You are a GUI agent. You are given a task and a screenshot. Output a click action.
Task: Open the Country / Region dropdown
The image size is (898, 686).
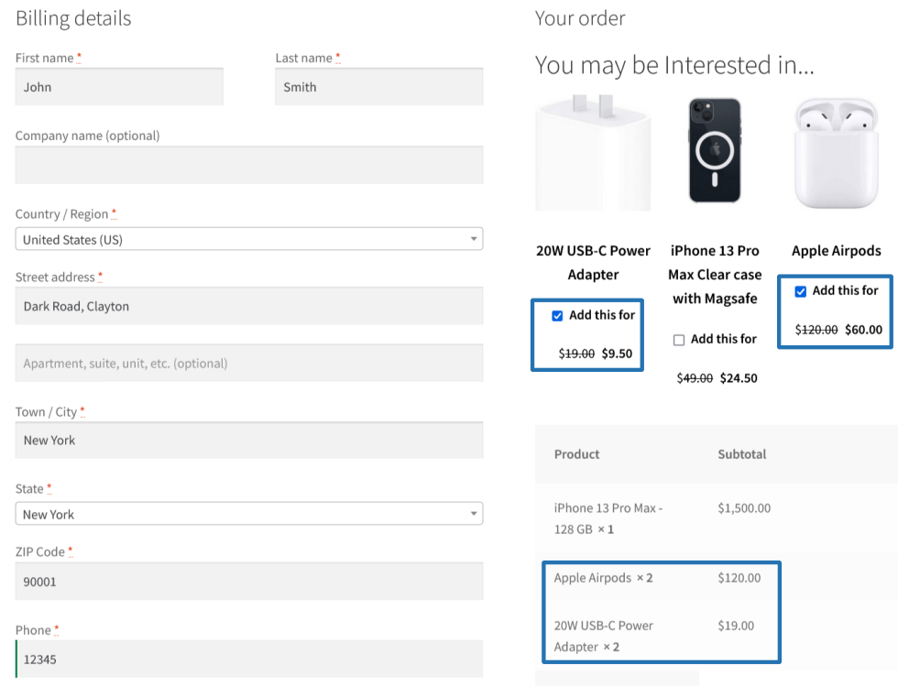click(248, 239)
